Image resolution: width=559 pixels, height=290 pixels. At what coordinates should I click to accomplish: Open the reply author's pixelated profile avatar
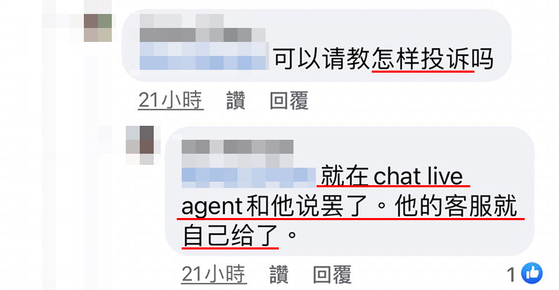140,145
